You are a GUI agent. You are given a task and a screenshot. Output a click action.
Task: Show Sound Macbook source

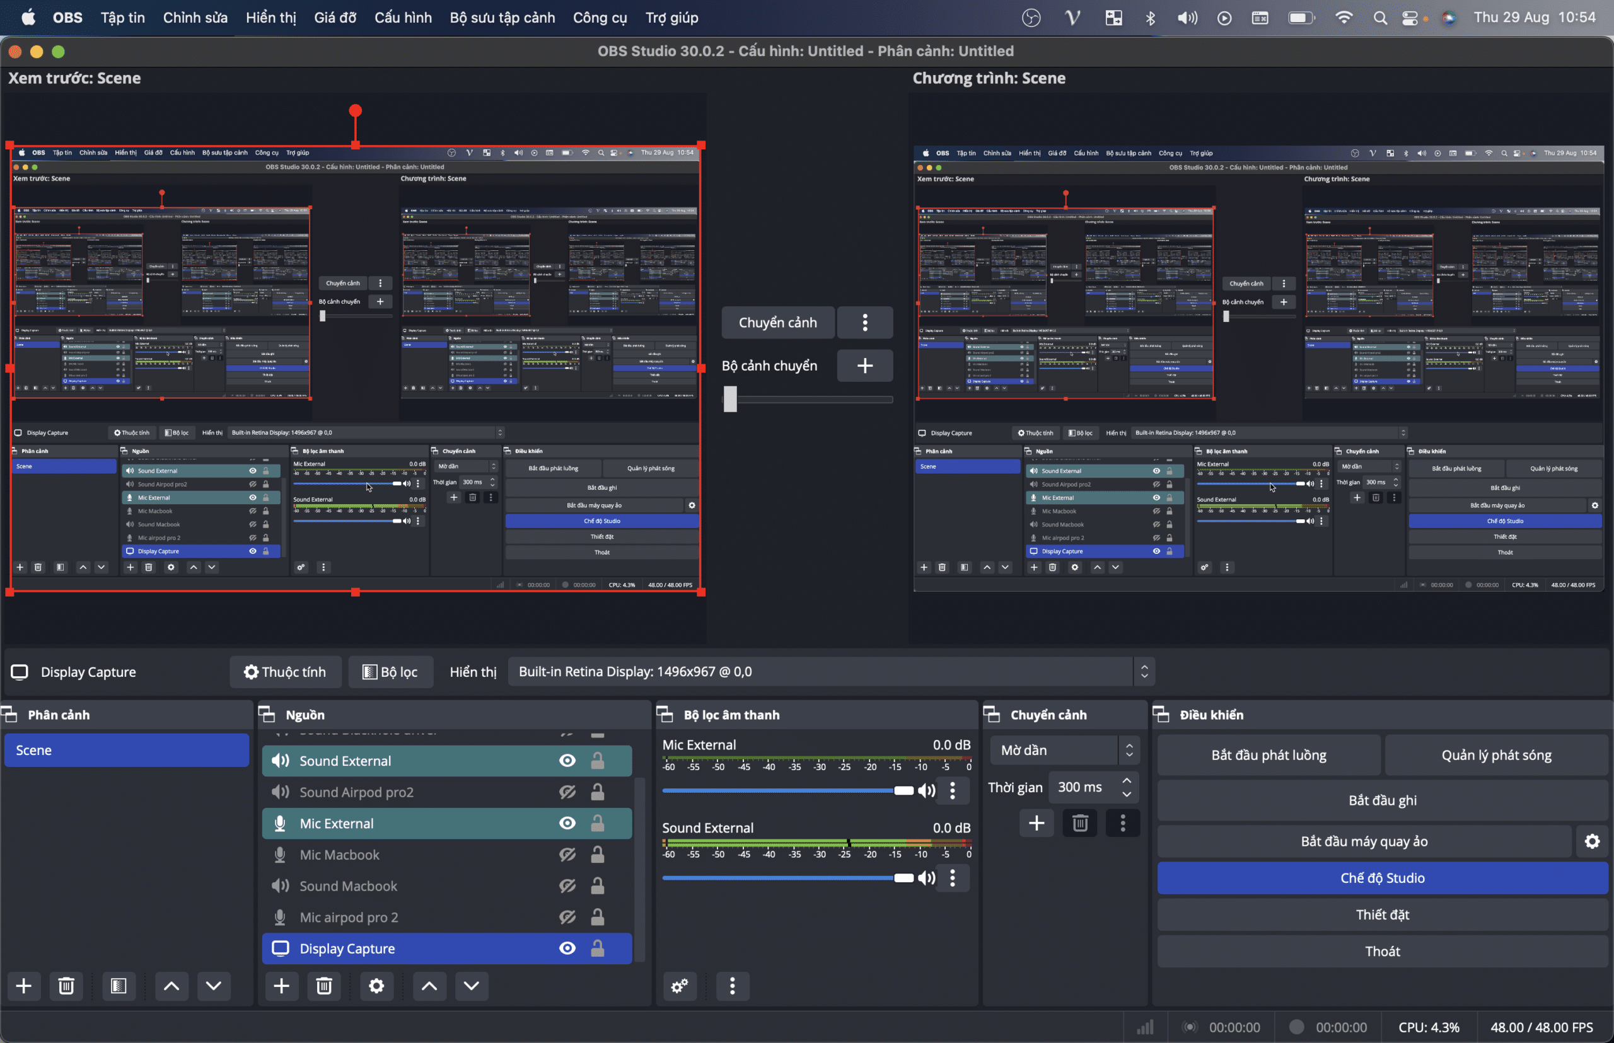(567, 886)
